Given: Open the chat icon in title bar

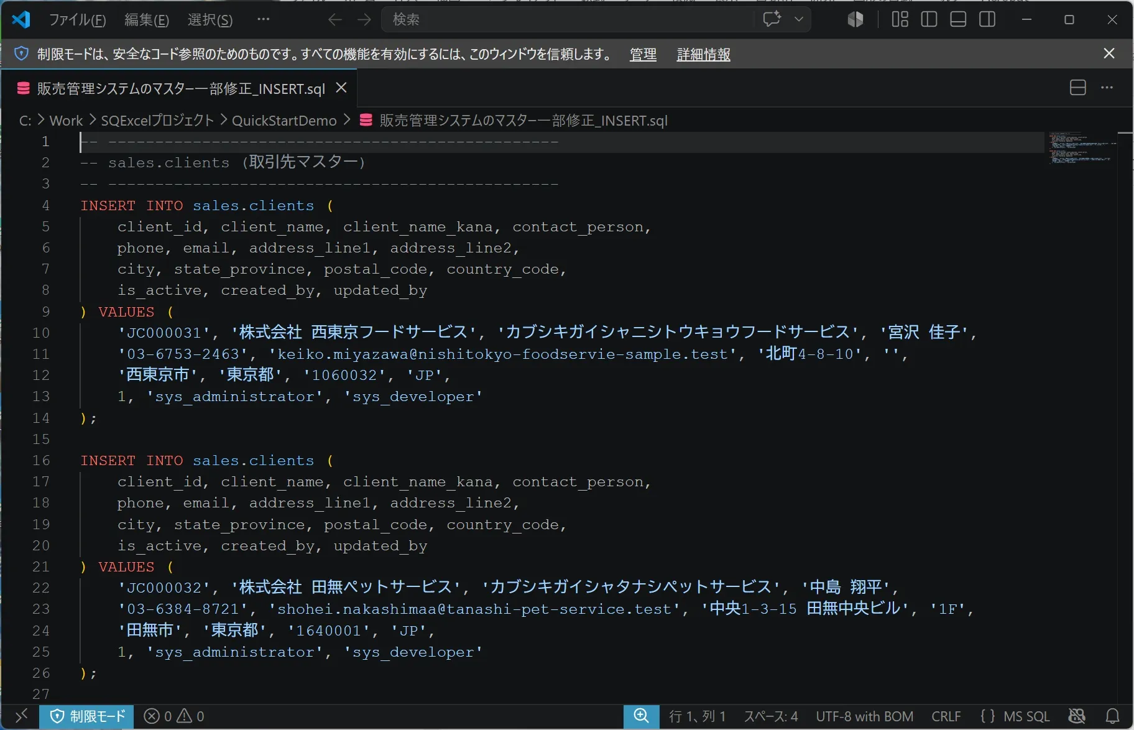Looking at the screenshot, I should 772,19.
